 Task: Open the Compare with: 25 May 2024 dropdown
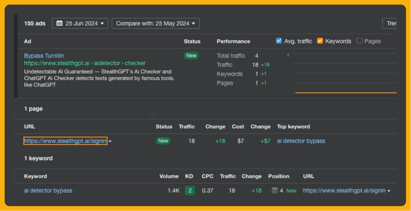[x=155, y=24]
